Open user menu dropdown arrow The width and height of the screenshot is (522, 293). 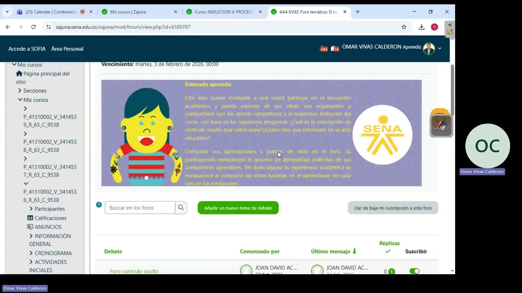(x=440, y=48)
